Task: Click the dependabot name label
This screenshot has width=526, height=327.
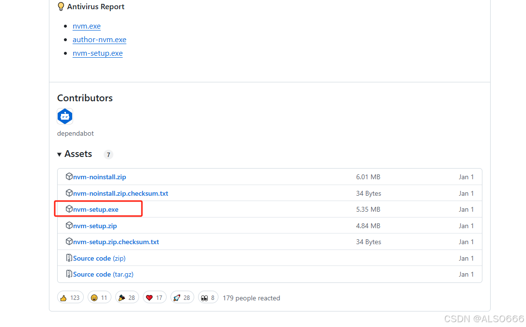Action: [x=76, y=134]
